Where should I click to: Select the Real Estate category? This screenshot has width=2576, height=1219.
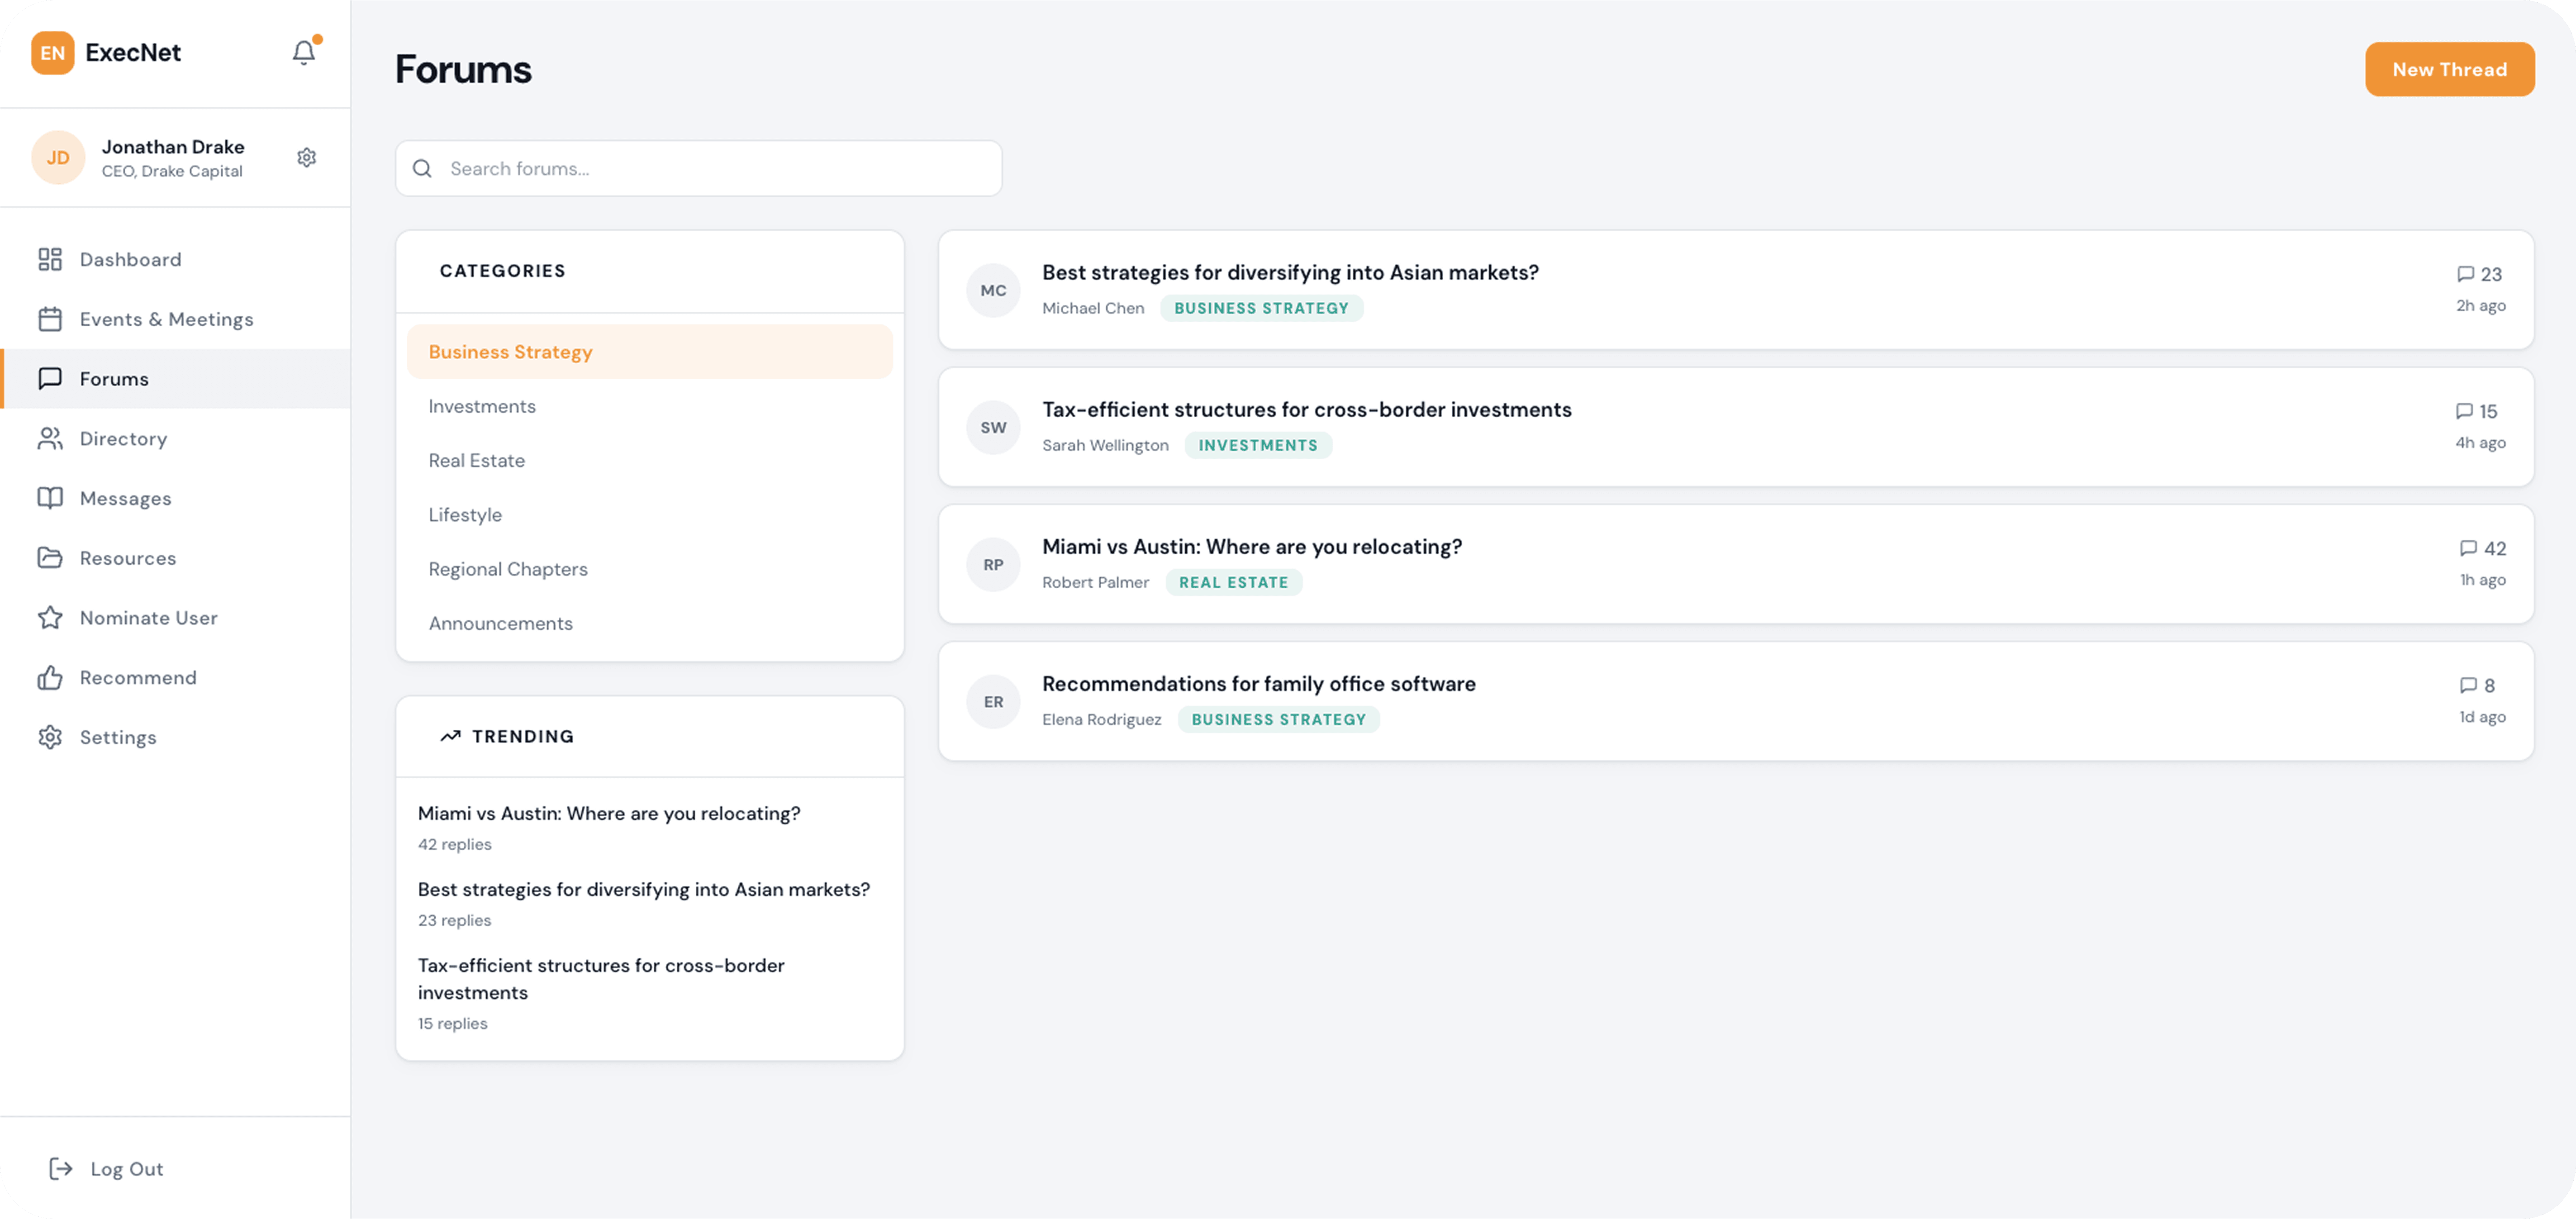[477, 461]
